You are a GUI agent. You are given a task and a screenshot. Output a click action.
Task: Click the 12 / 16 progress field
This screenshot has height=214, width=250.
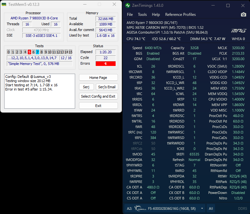pyautogui.click(x=66, y=58)
